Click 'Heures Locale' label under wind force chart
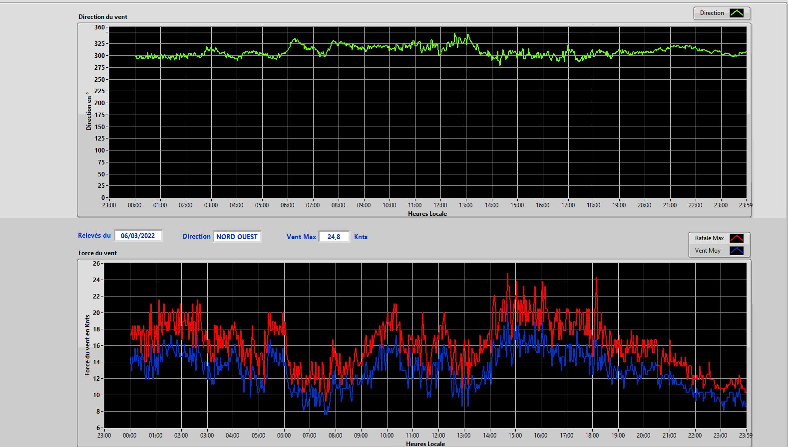Viewport: 788px width, 447px height. (425, 444)
